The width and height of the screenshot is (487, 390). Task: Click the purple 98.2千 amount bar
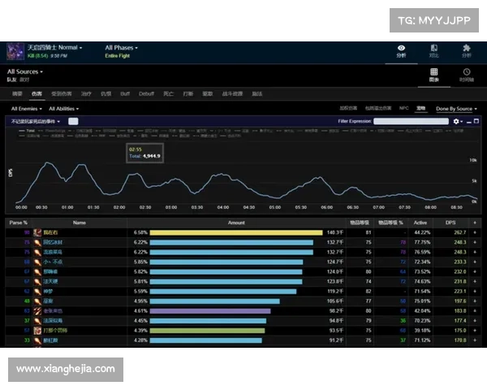(x=210, y=310)
